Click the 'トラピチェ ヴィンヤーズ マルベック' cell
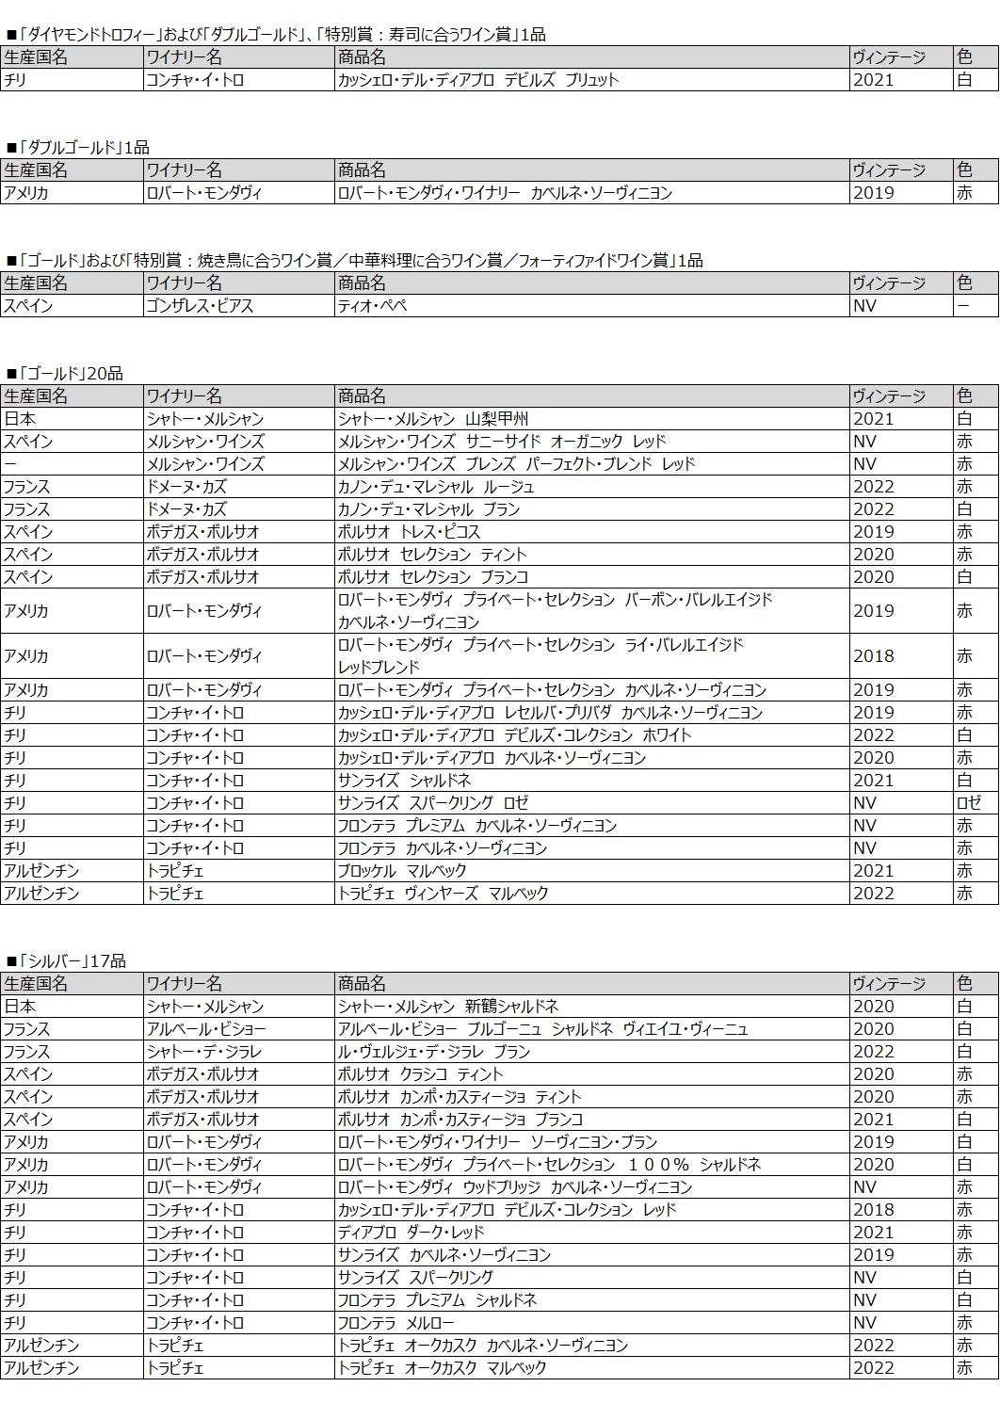Screen dimensions: 1000x1403 (x=591, y=894)
